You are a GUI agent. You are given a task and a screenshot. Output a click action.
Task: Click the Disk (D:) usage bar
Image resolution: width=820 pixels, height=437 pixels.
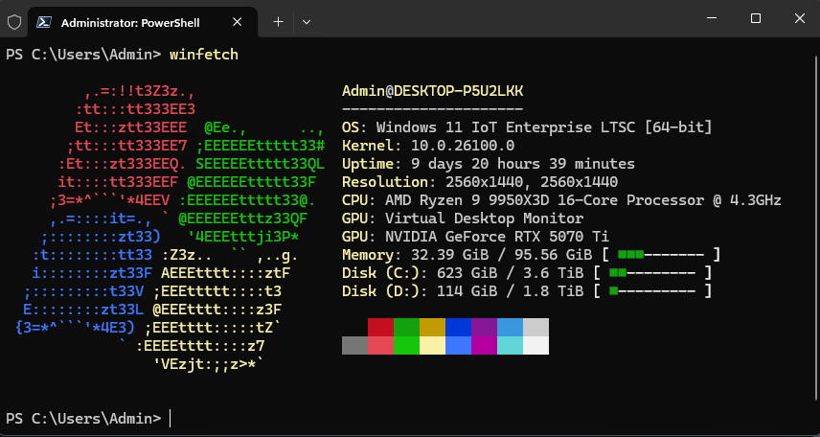[x=652, y=291]
